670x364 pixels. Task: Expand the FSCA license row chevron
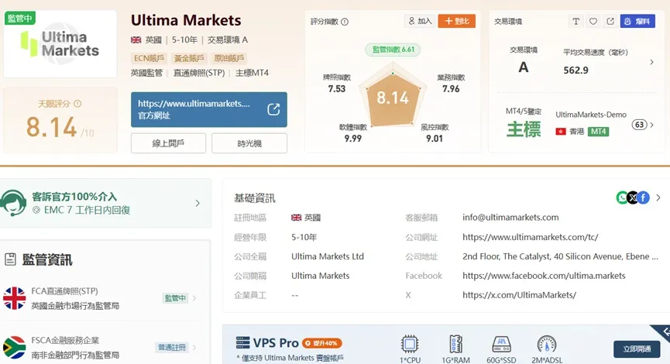coord(194,347)
